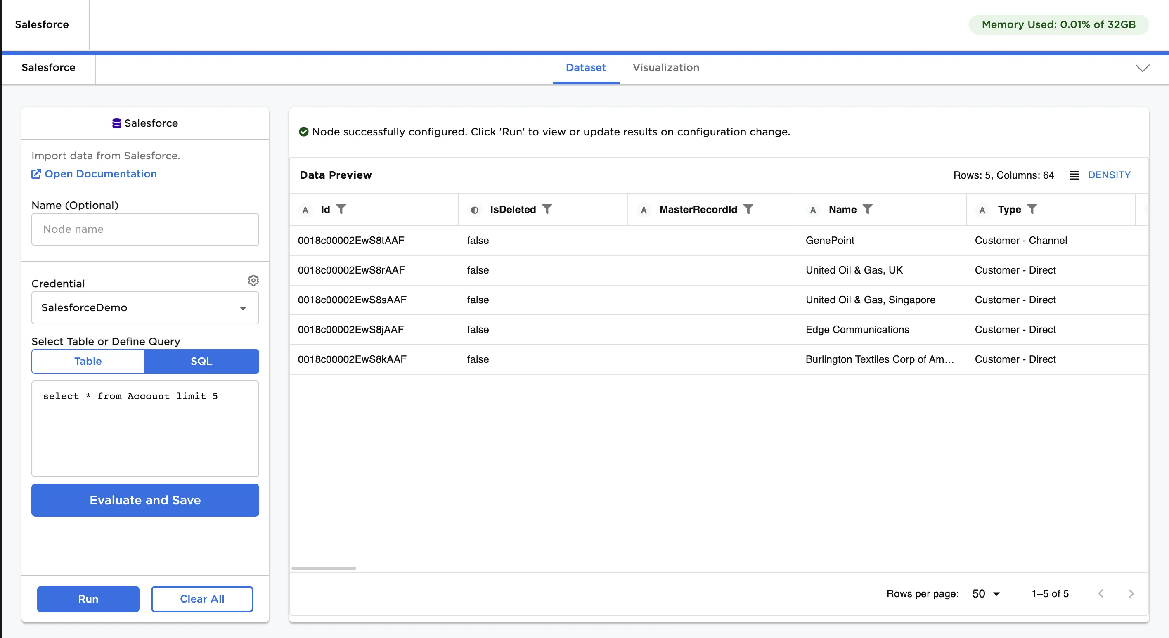The width and height of the screenshot is (1169, 638).
Task: Switch to the Visualization tab
Action: (x=666, y=67)
